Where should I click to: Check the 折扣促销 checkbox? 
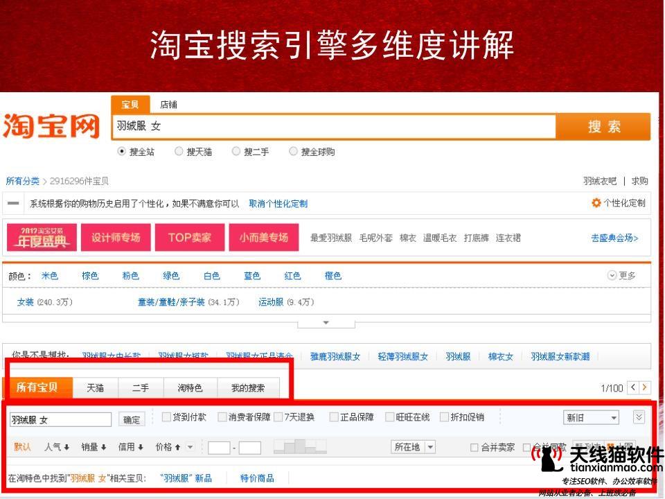click(x=444, y=417)
